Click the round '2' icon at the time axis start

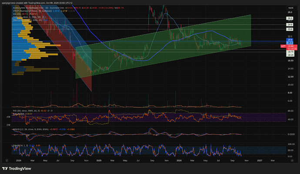point(7,160)
